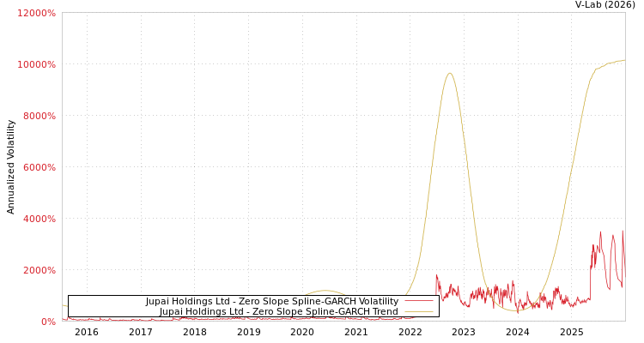Select the 2000% y-axis label
644x343 pixels.
[x=39, y=270]
